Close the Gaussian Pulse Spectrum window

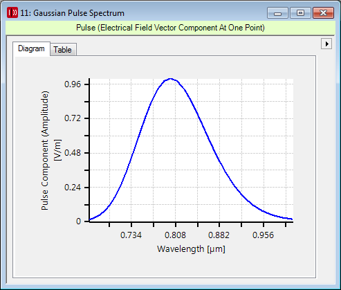point(323,13)
